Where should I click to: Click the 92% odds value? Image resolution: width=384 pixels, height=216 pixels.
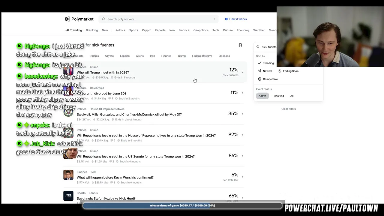click(233, 134)
